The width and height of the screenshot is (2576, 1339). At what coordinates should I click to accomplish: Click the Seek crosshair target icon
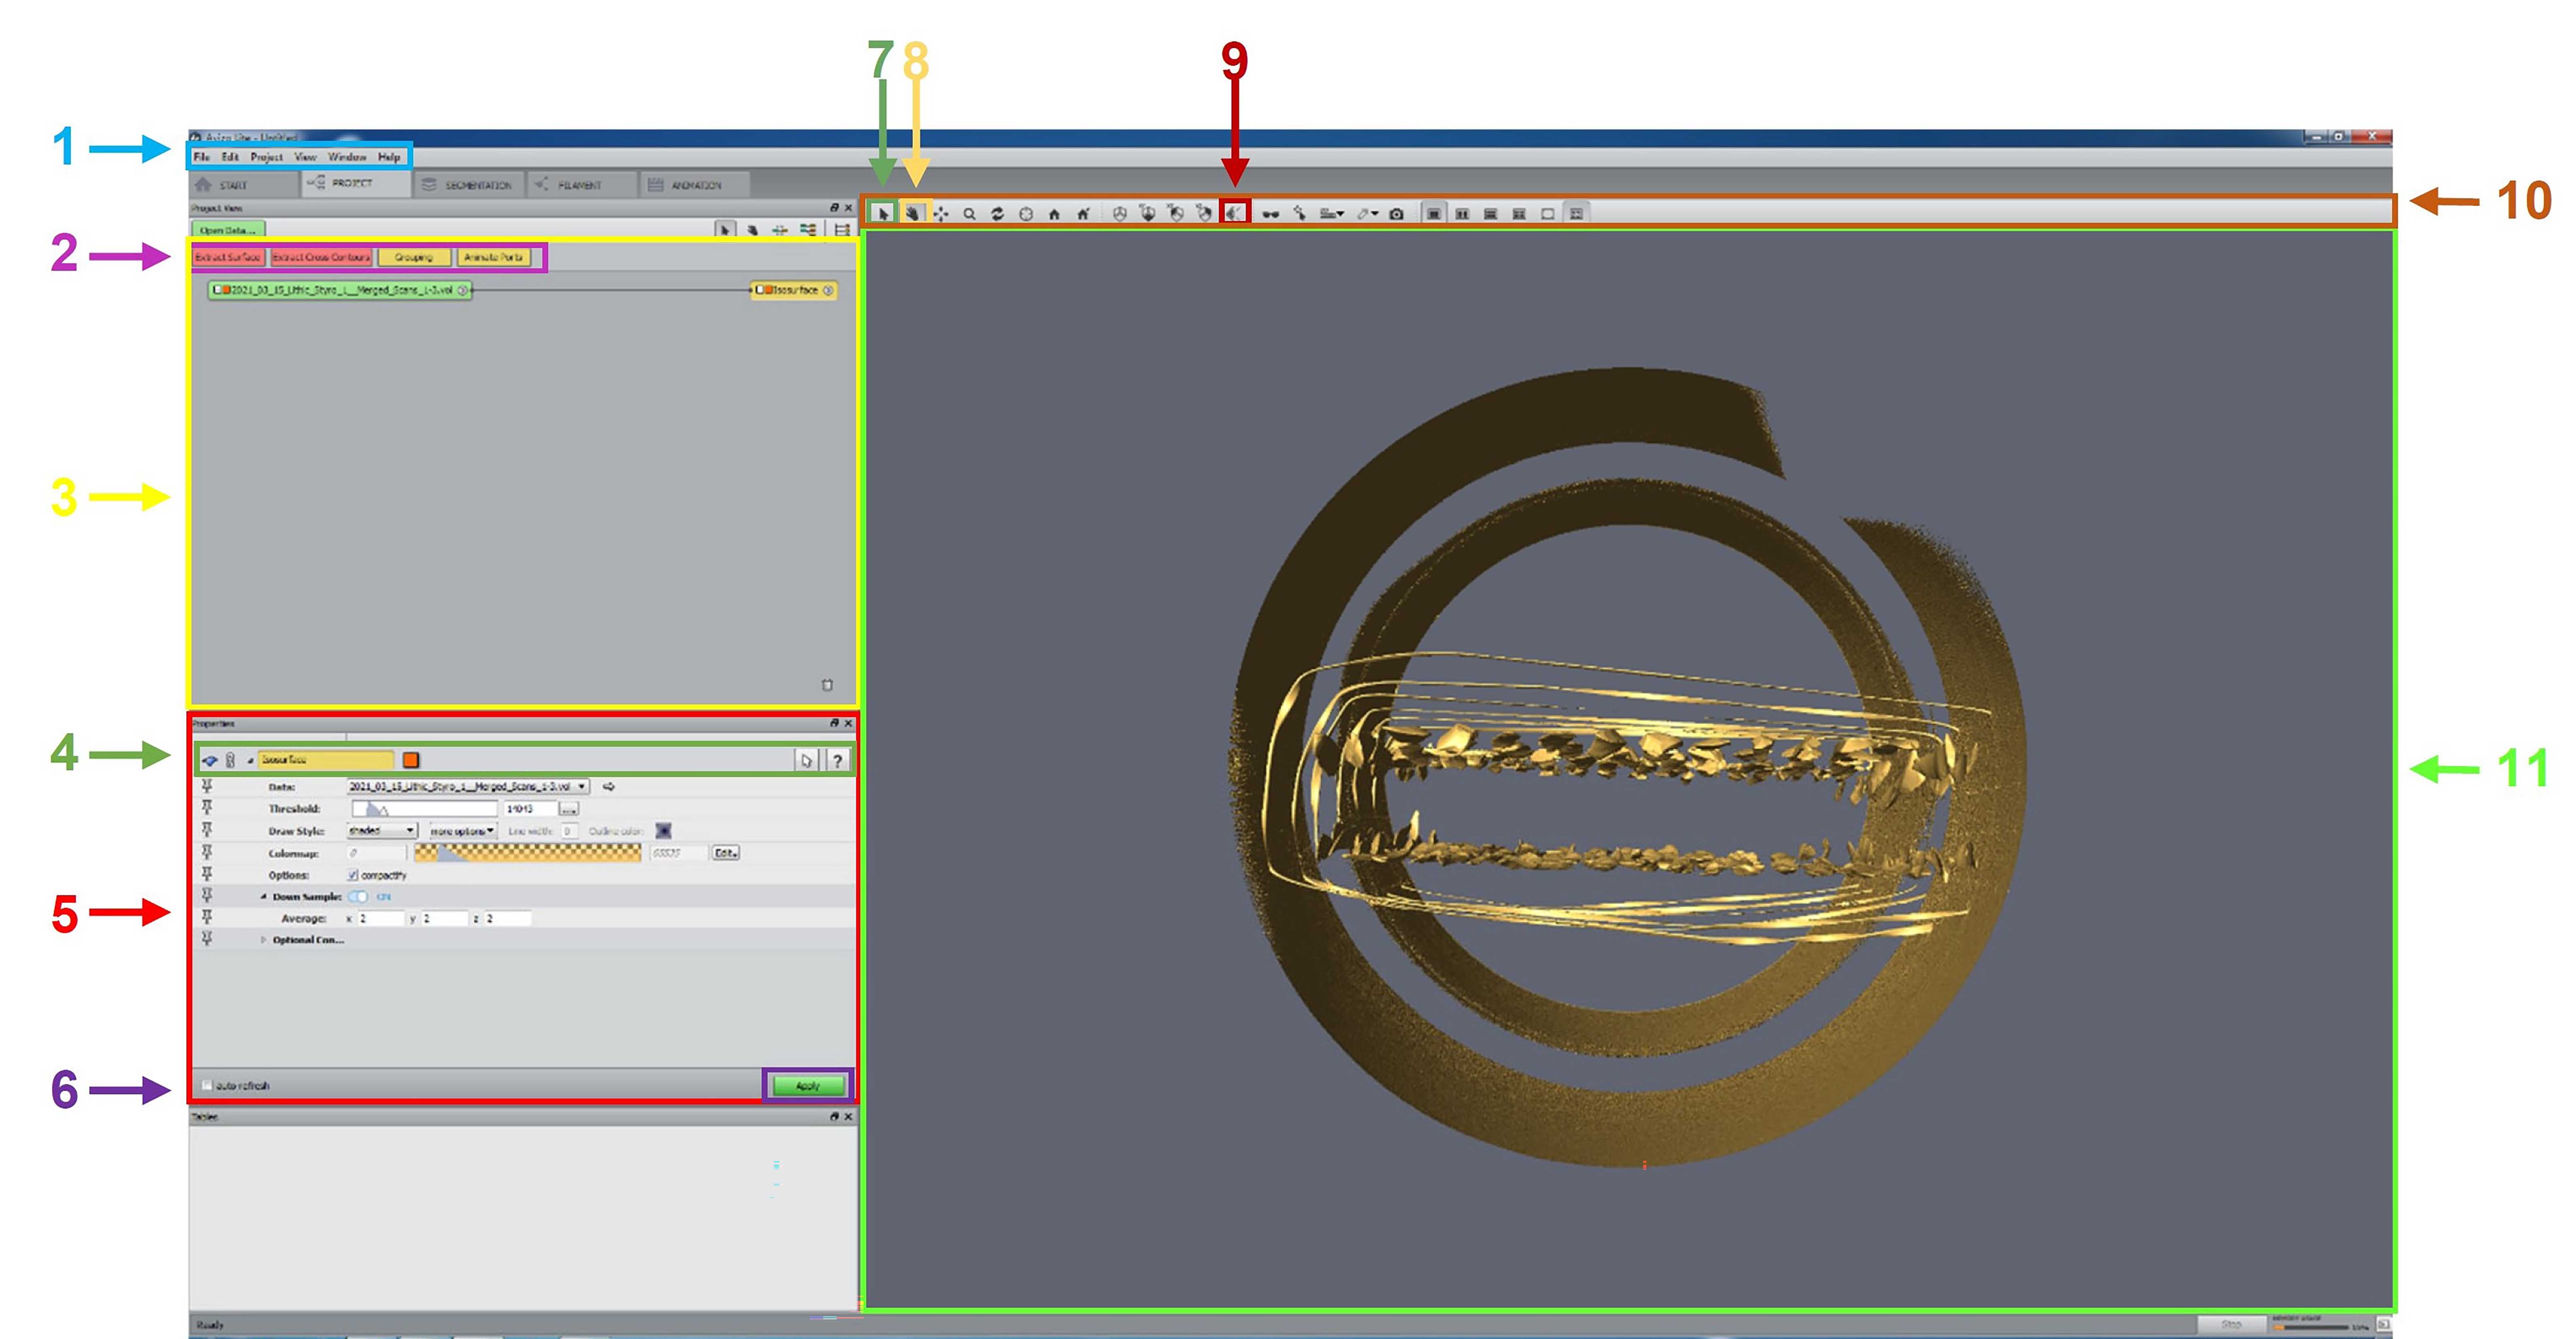1026,213
